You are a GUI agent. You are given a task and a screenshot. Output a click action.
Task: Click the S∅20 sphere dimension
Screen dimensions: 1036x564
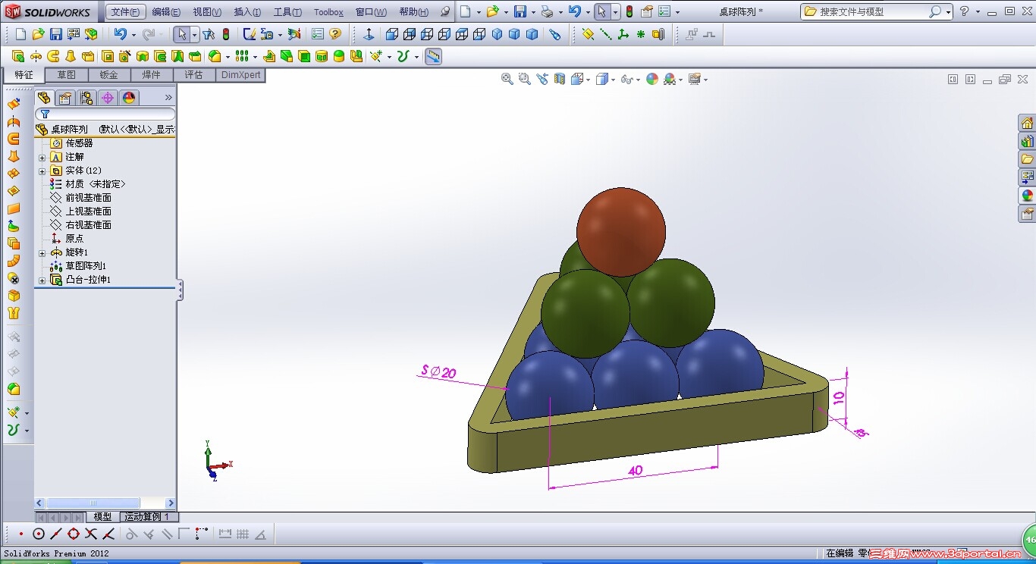pos(439,372)
